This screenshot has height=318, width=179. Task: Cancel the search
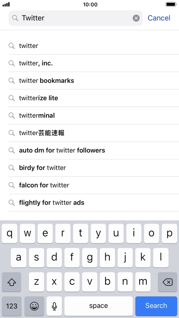click(x=159, y=18)
